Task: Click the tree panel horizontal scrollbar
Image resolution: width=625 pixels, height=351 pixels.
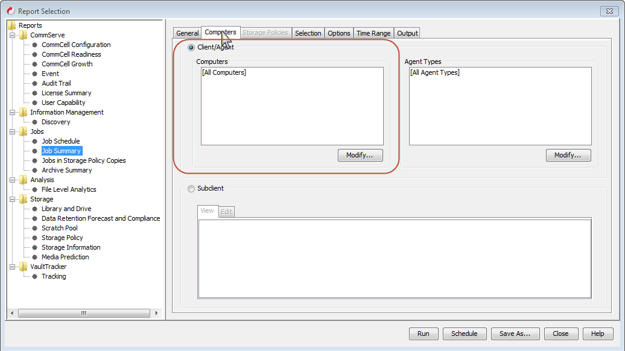Action: (x=84, y=313)
